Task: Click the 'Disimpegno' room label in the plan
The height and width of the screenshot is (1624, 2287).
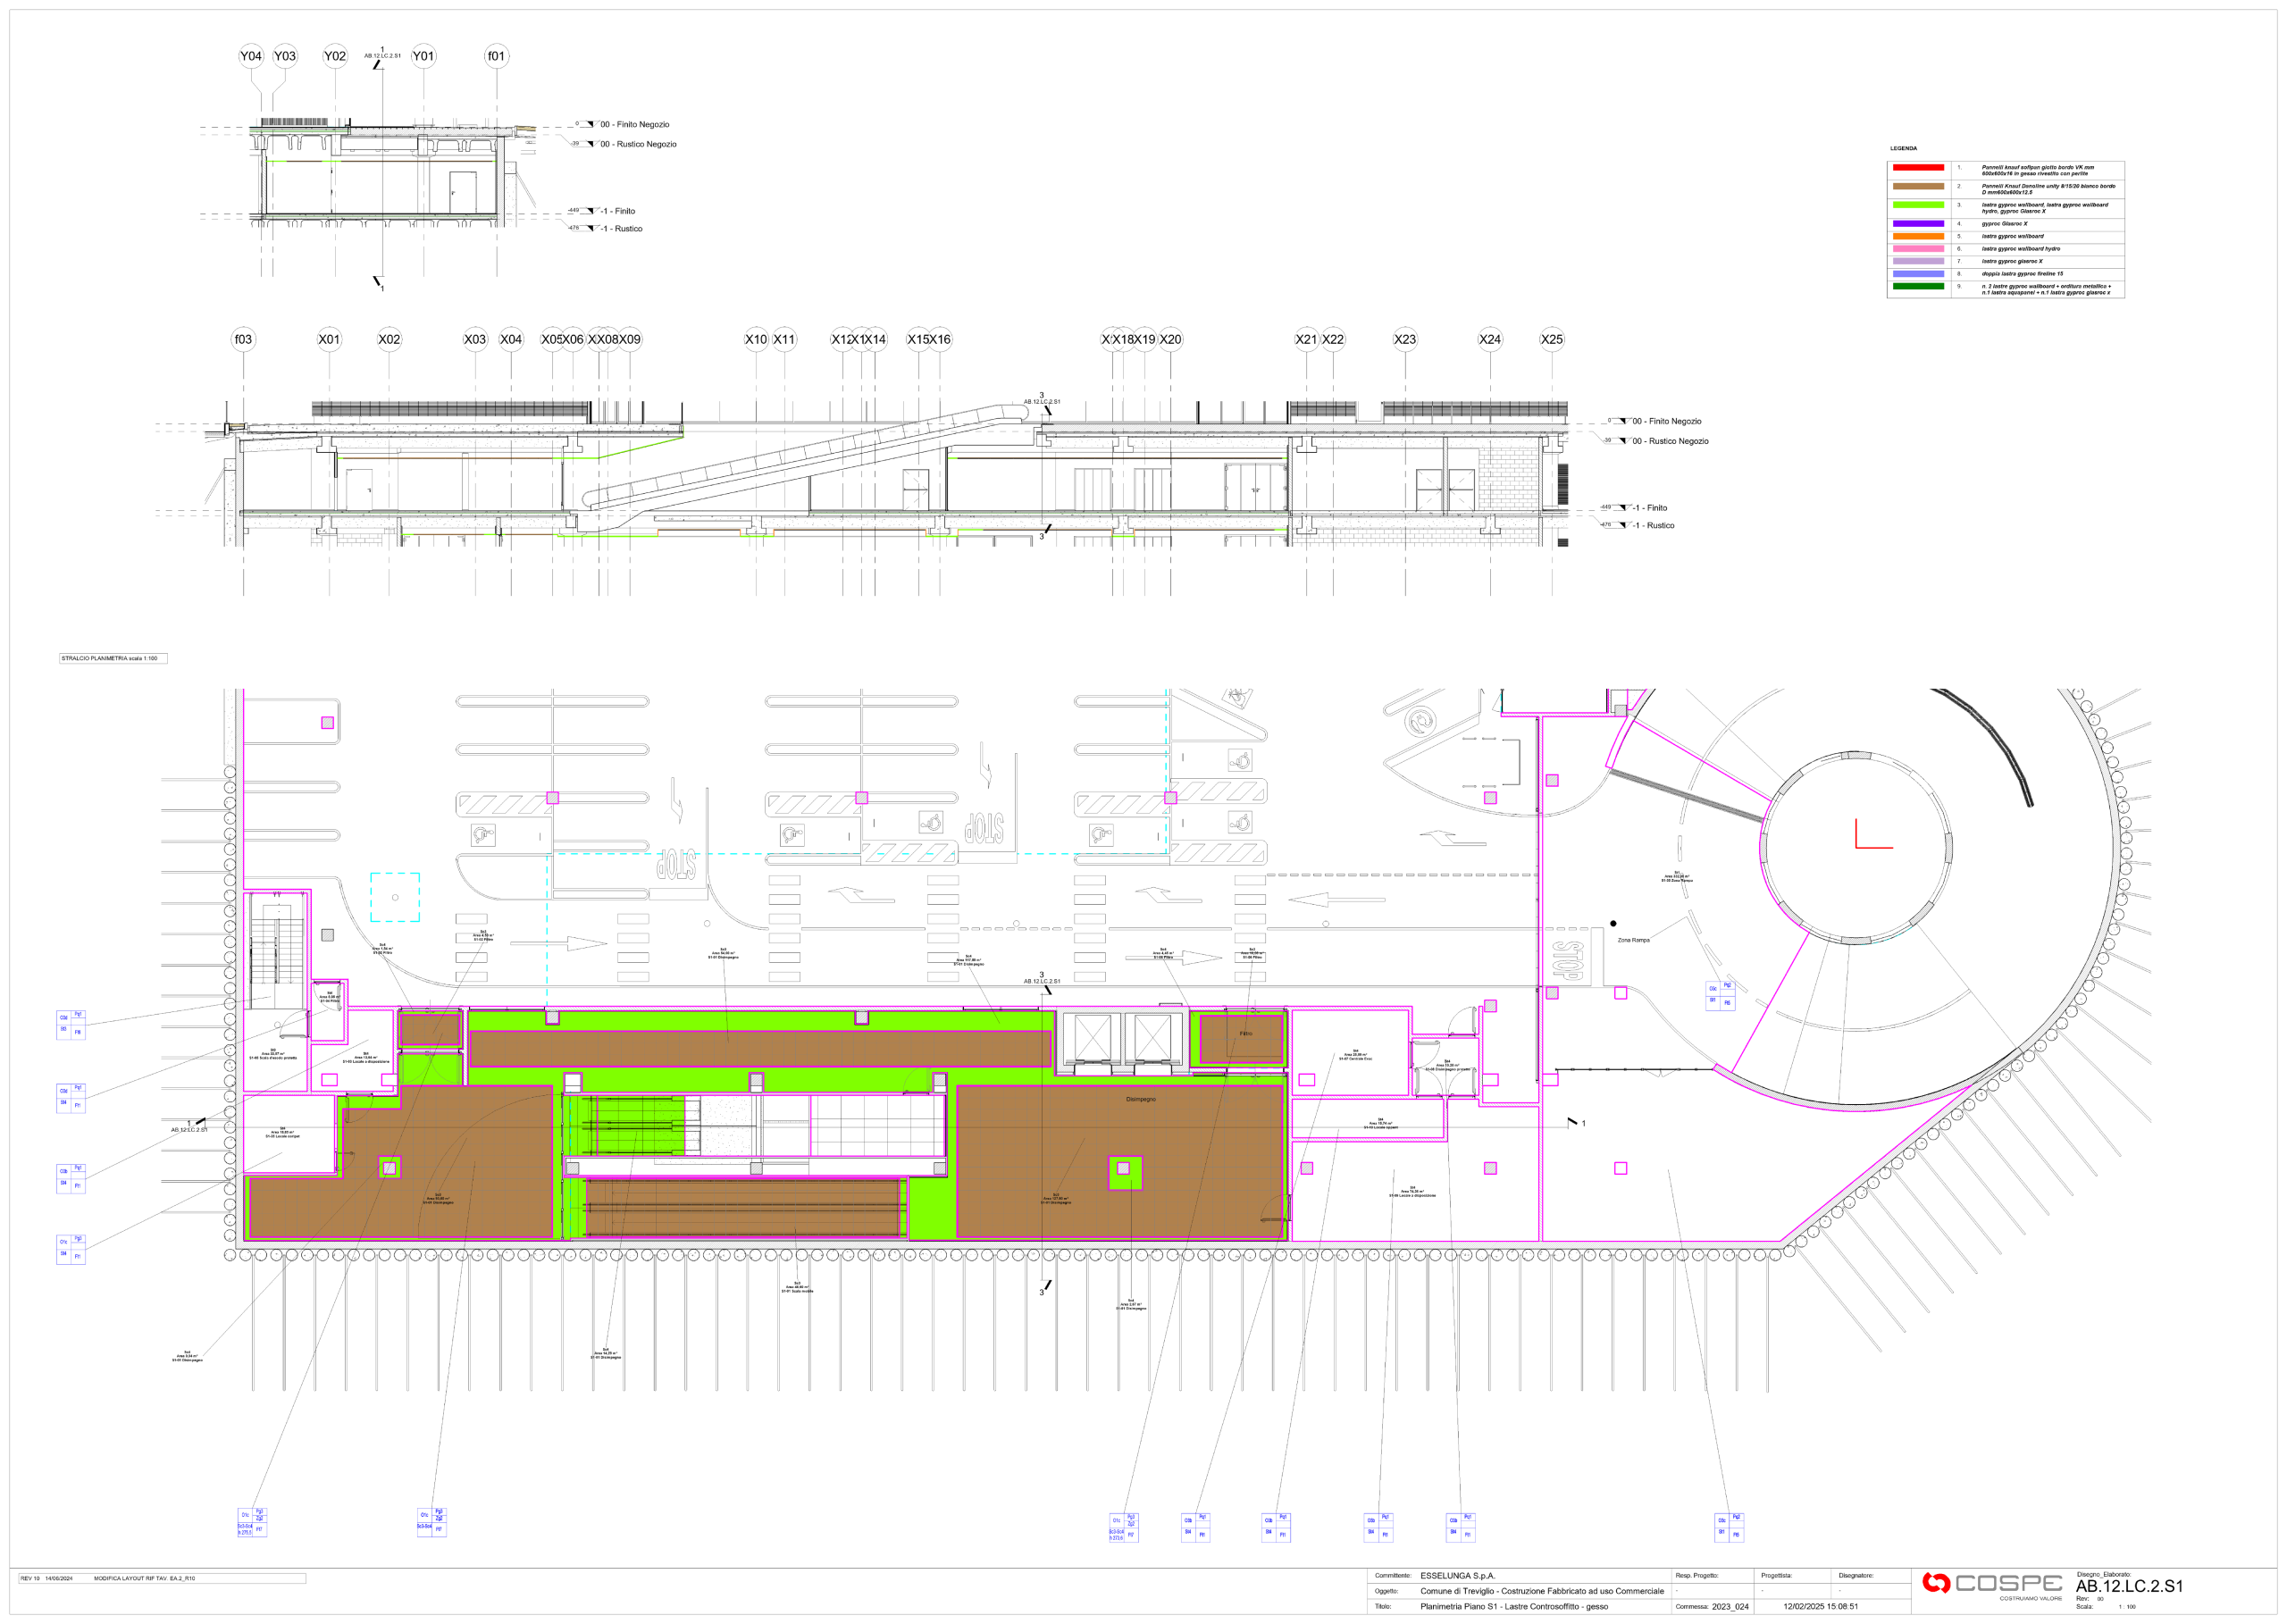Action: click(1141, 1099)
